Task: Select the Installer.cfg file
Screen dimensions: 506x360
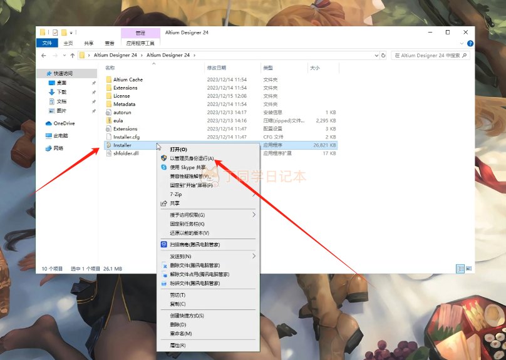Action: click(126, 136)
